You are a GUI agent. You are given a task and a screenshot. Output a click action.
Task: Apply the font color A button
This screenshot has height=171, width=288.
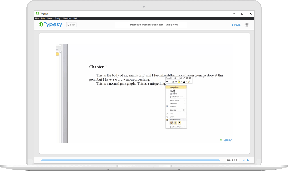pyautogui.click(x=184, y=81)
